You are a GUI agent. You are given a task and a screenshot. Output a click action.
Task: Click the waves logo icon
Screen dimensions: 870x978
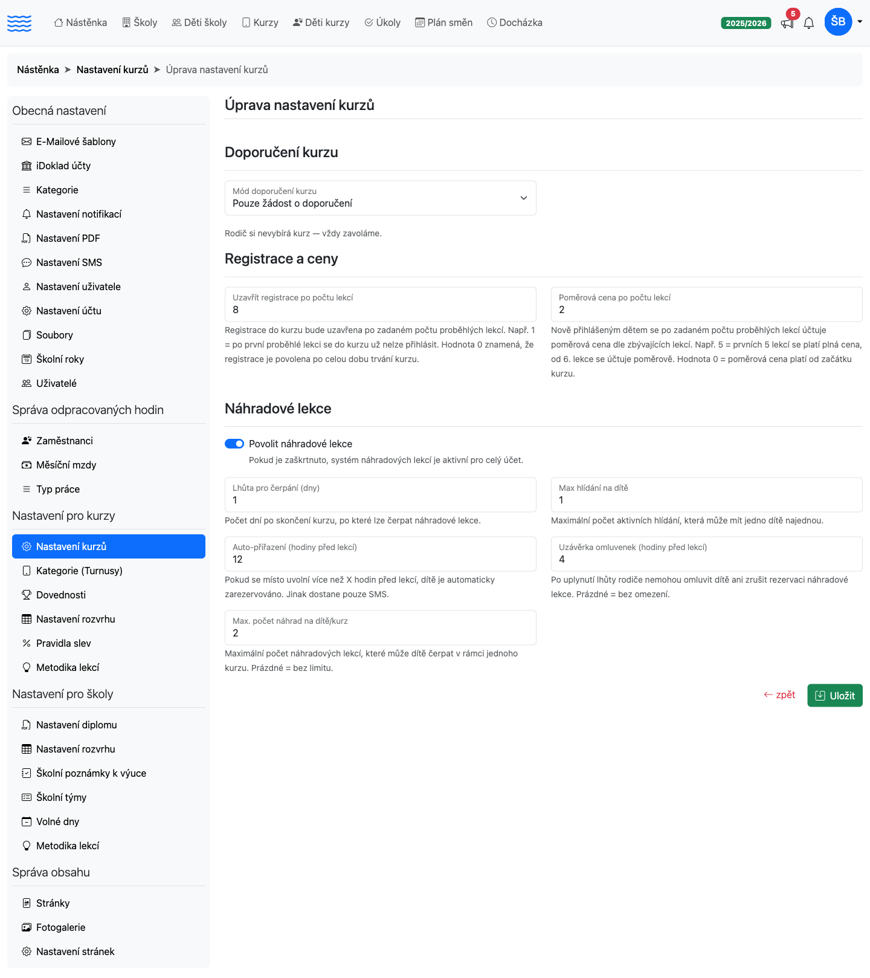point(19,23)
